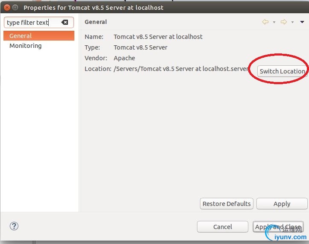Click the back navigation arrow icon

(265, 22)
